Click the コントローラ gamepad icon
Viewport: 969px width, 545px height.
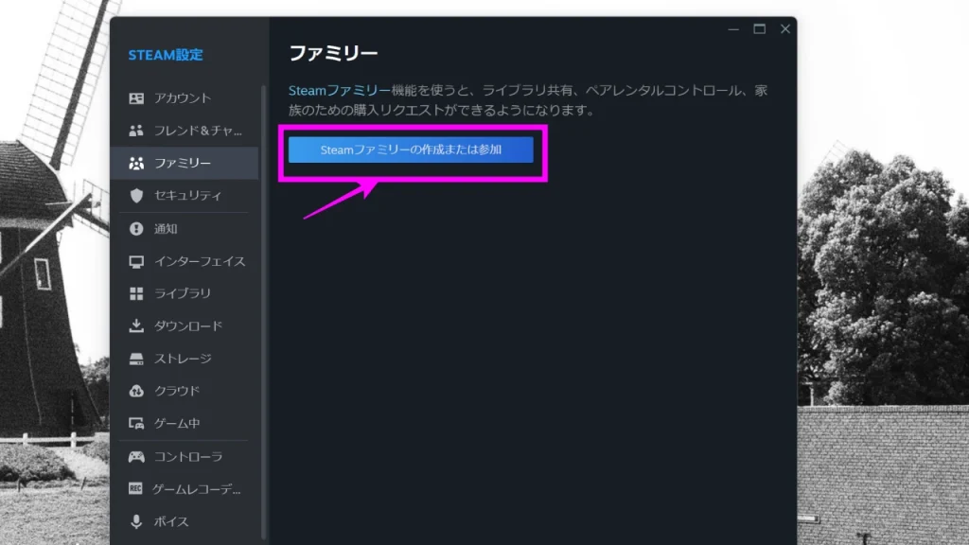point(136,457)
